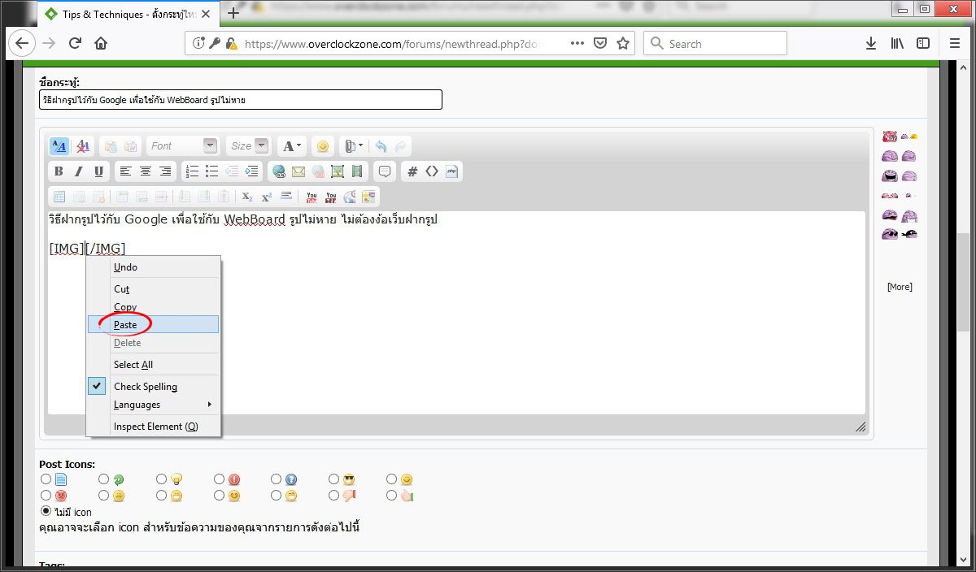
Task: Select the 'ไม่มี icon' radio button
Action: [x=46, y=511]
